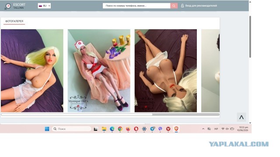The width and height of the screenshot is (280, 157).
Task: Open first gallery photo on purple sheet
Action: coord(32,71)
